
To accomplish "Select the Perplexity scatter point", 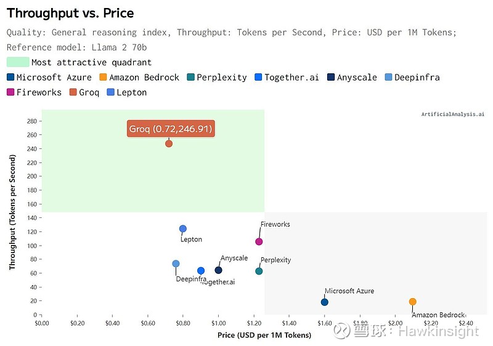I will pyautogui.click(x=259, y=271).
